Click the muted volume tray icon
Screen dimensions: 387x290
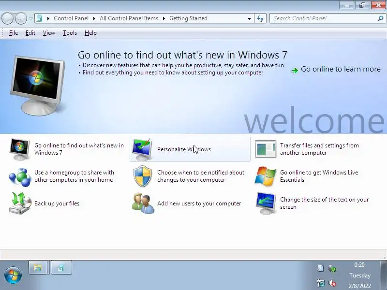point(332,283)
